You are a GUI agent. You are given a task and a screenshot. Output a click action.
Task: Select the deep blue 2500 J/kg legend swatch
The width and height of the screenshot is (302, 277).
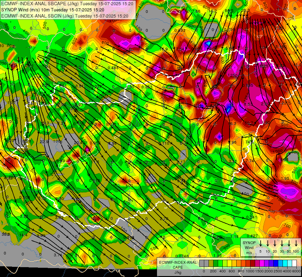click(x=276, y=263)
